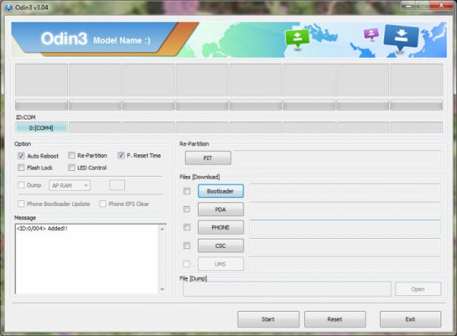Viewport: 457px width, 336px height.
Task: Browse for a Bootloader file
Action: (221, 191)
